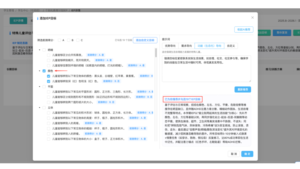Screen dimensions: 300x169
Task: Check 儿童能够区分白天和黑夜 checkbox
Action: click(x=49, y=55)
